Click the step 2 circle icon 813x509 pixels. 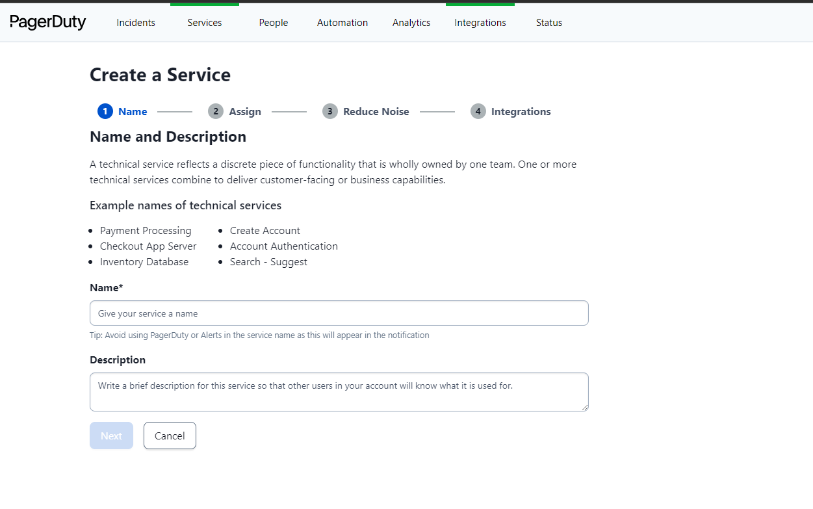pyautogui.click(x=216, y=111)
